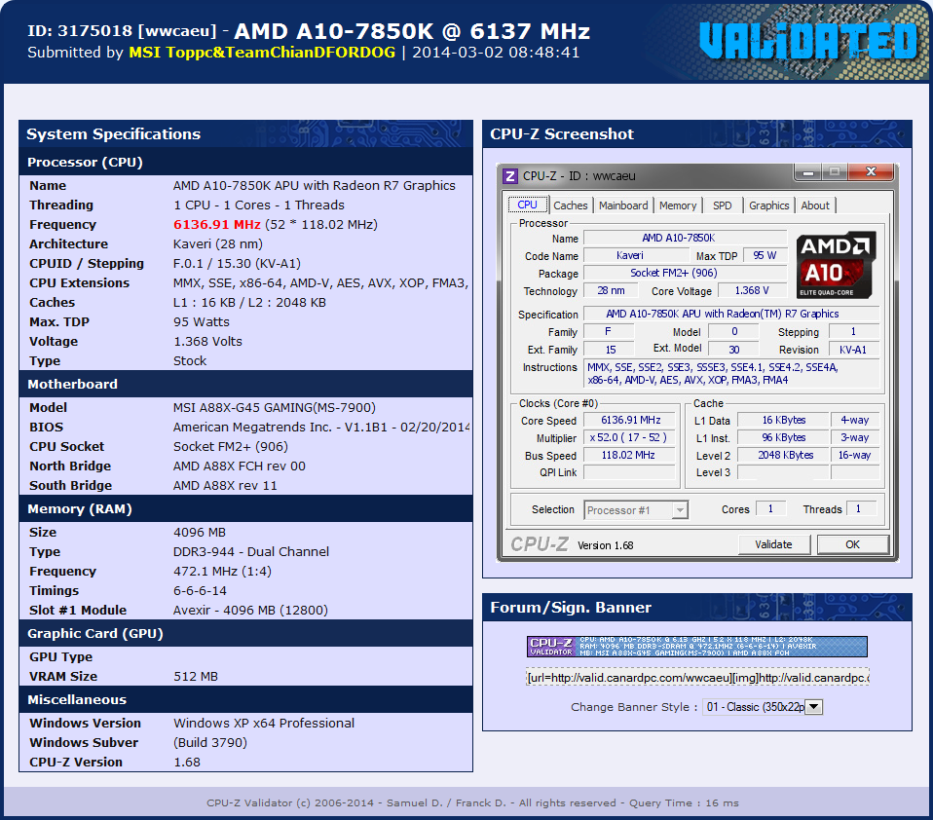Image resolution: width=933 pixels, height=820 pixels.
Task: Click MSI A88X-G45 GAMING(MS-7900) model text
Action: [275, 408]
